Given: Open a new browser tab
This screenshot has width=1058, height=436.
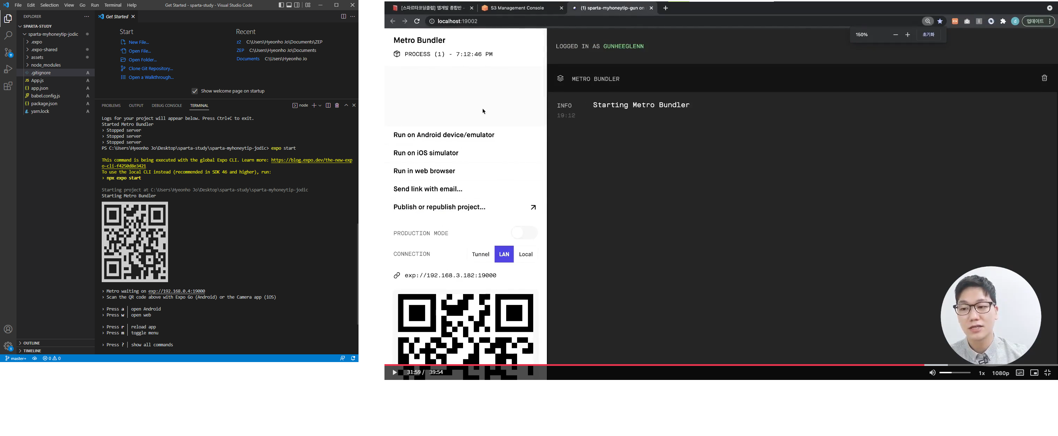Looking at the screenshot, I should [x=665, y=8].
